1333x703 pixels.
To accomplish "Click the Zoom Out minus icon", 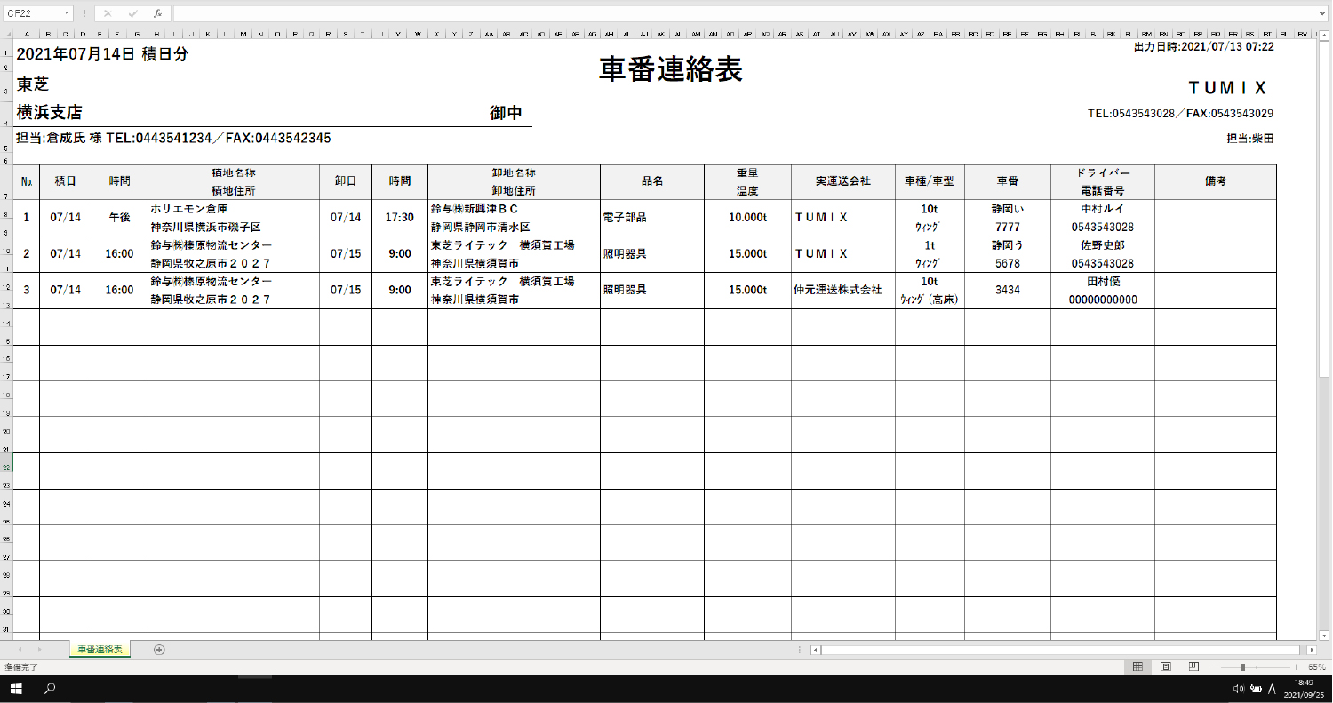I will click(1214, 667).
